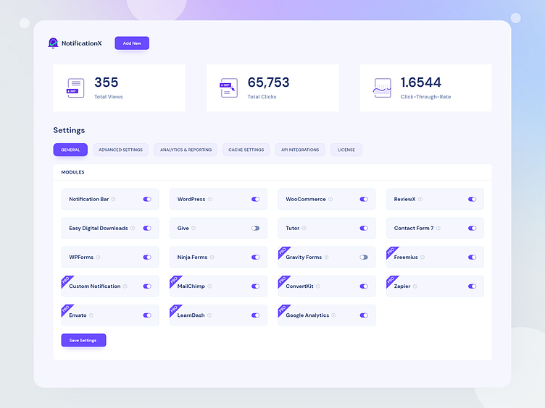Open the Google Analytics help icon
The width and height of the screenshot is (545, 408).
coord(333,315)
